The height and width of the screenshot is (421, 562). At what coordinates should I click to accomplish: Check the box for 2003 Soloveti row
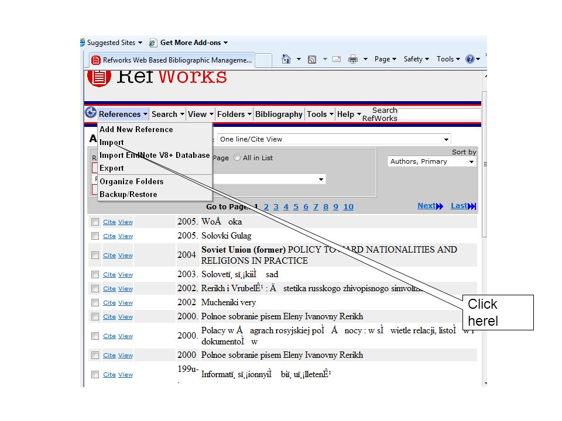pos(95,275)
